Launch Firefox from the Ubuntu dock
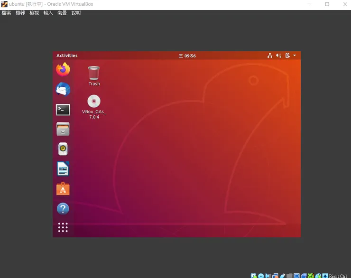The image size is (351, 278). point(63,70)
